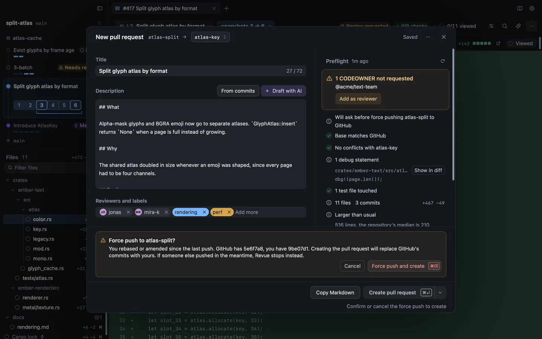Toggle the sidebar panel icon

100,8
